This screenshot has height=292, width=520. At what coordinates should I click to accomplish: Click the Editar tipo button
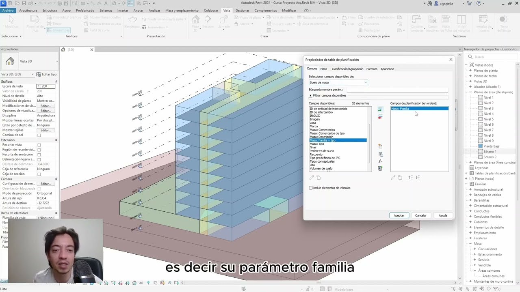[x=47, y=74]
